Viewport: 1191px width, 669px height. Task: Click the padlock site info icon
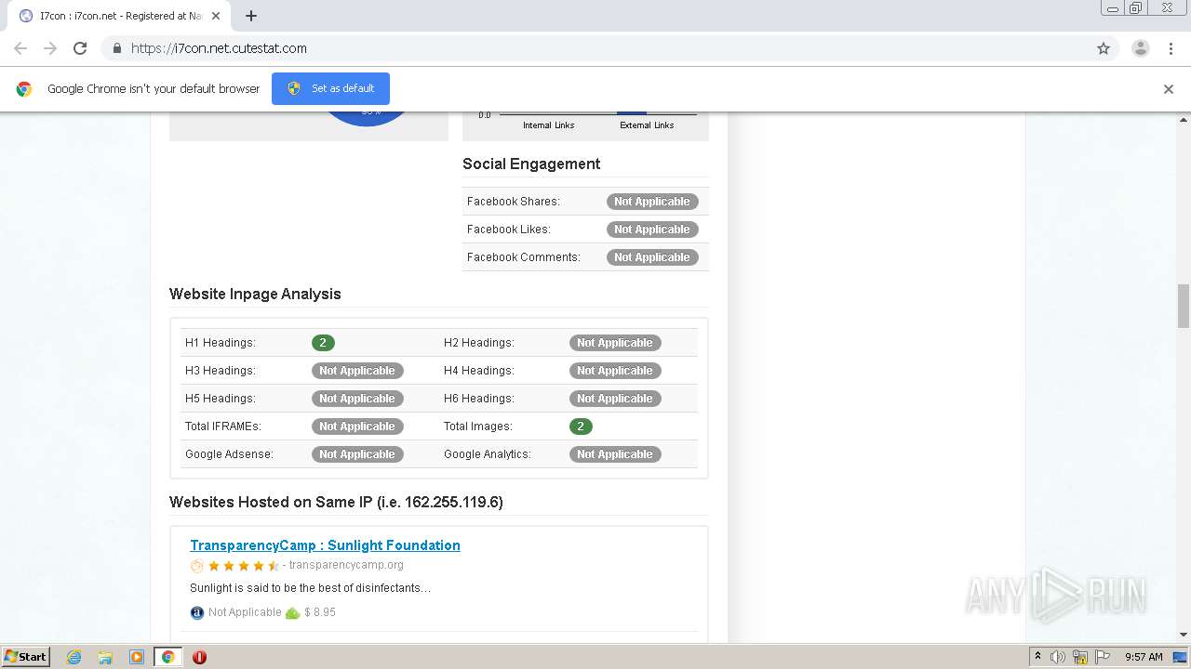click(116, 48)
